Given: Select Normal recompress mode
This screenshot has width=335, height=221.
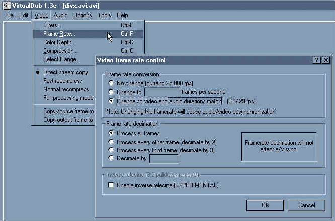Looking at the screenshot, I should [x=64, y=89].
